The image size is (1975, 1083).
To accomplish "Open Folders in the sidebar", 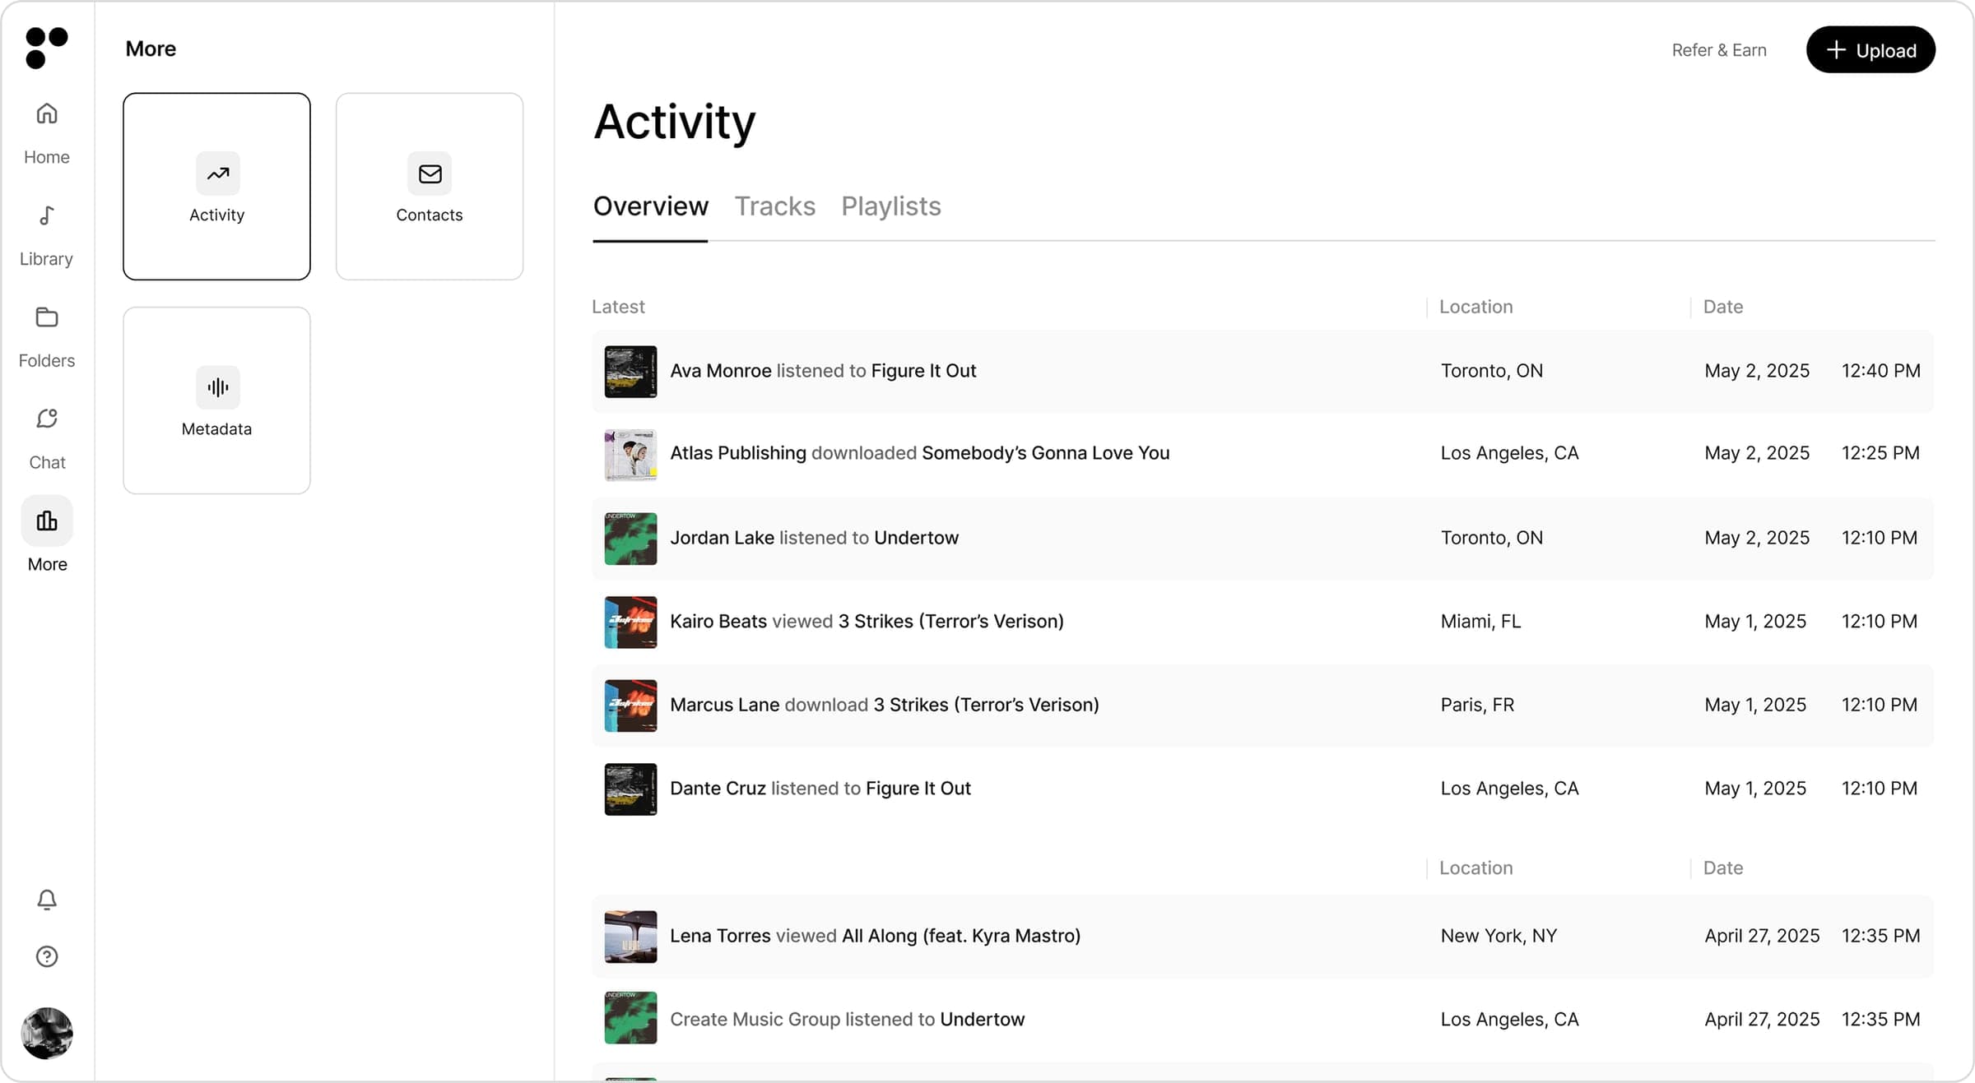I will point(47,337).
